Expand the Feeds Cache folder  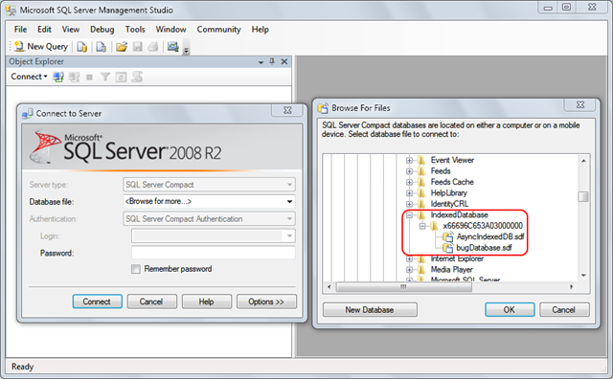coord(409,182)
